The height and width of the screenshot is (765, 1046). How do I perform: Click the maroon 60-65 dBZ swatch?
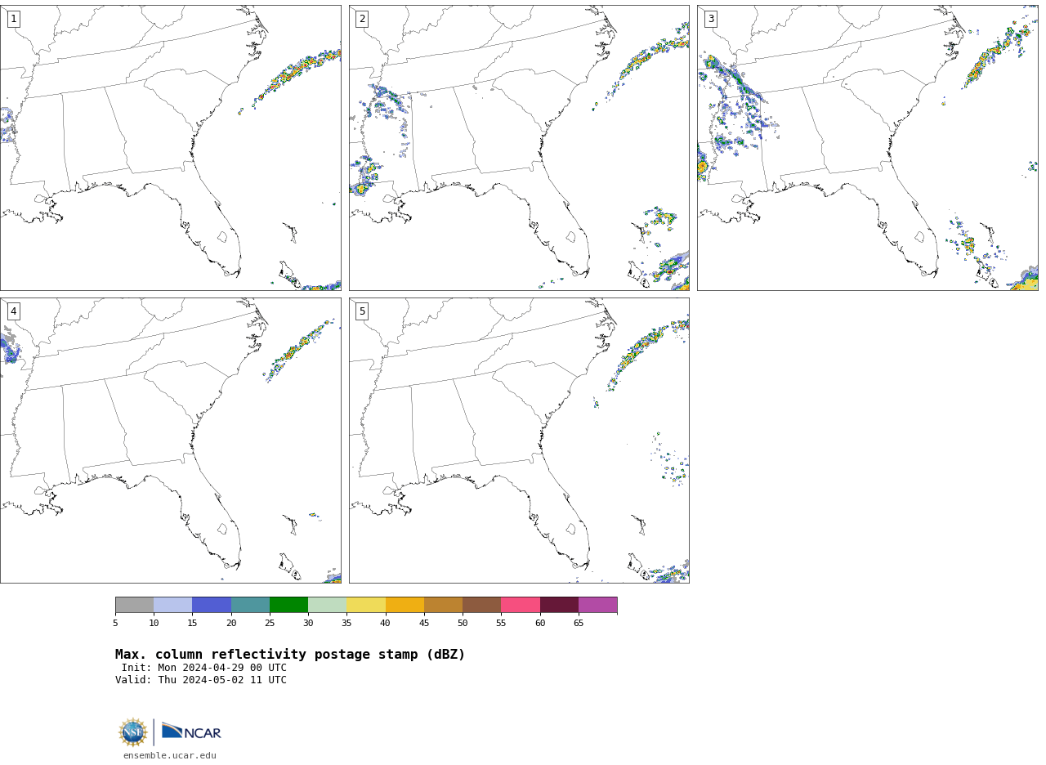pos(559,605)
